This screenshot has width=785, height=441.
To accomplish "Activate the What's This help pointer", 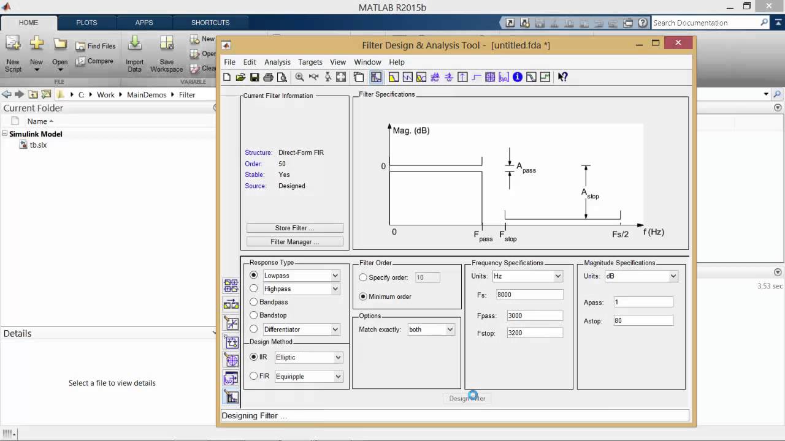I will click(x=563, y=77).
